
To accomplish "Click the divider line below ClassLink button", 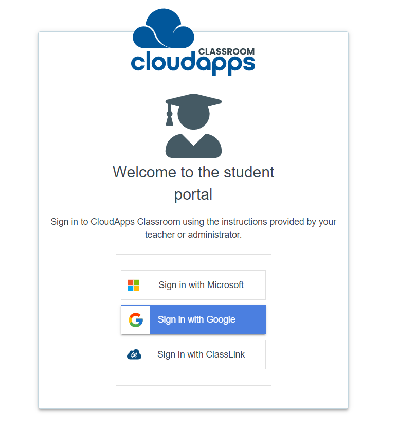I will click(193, 385).
